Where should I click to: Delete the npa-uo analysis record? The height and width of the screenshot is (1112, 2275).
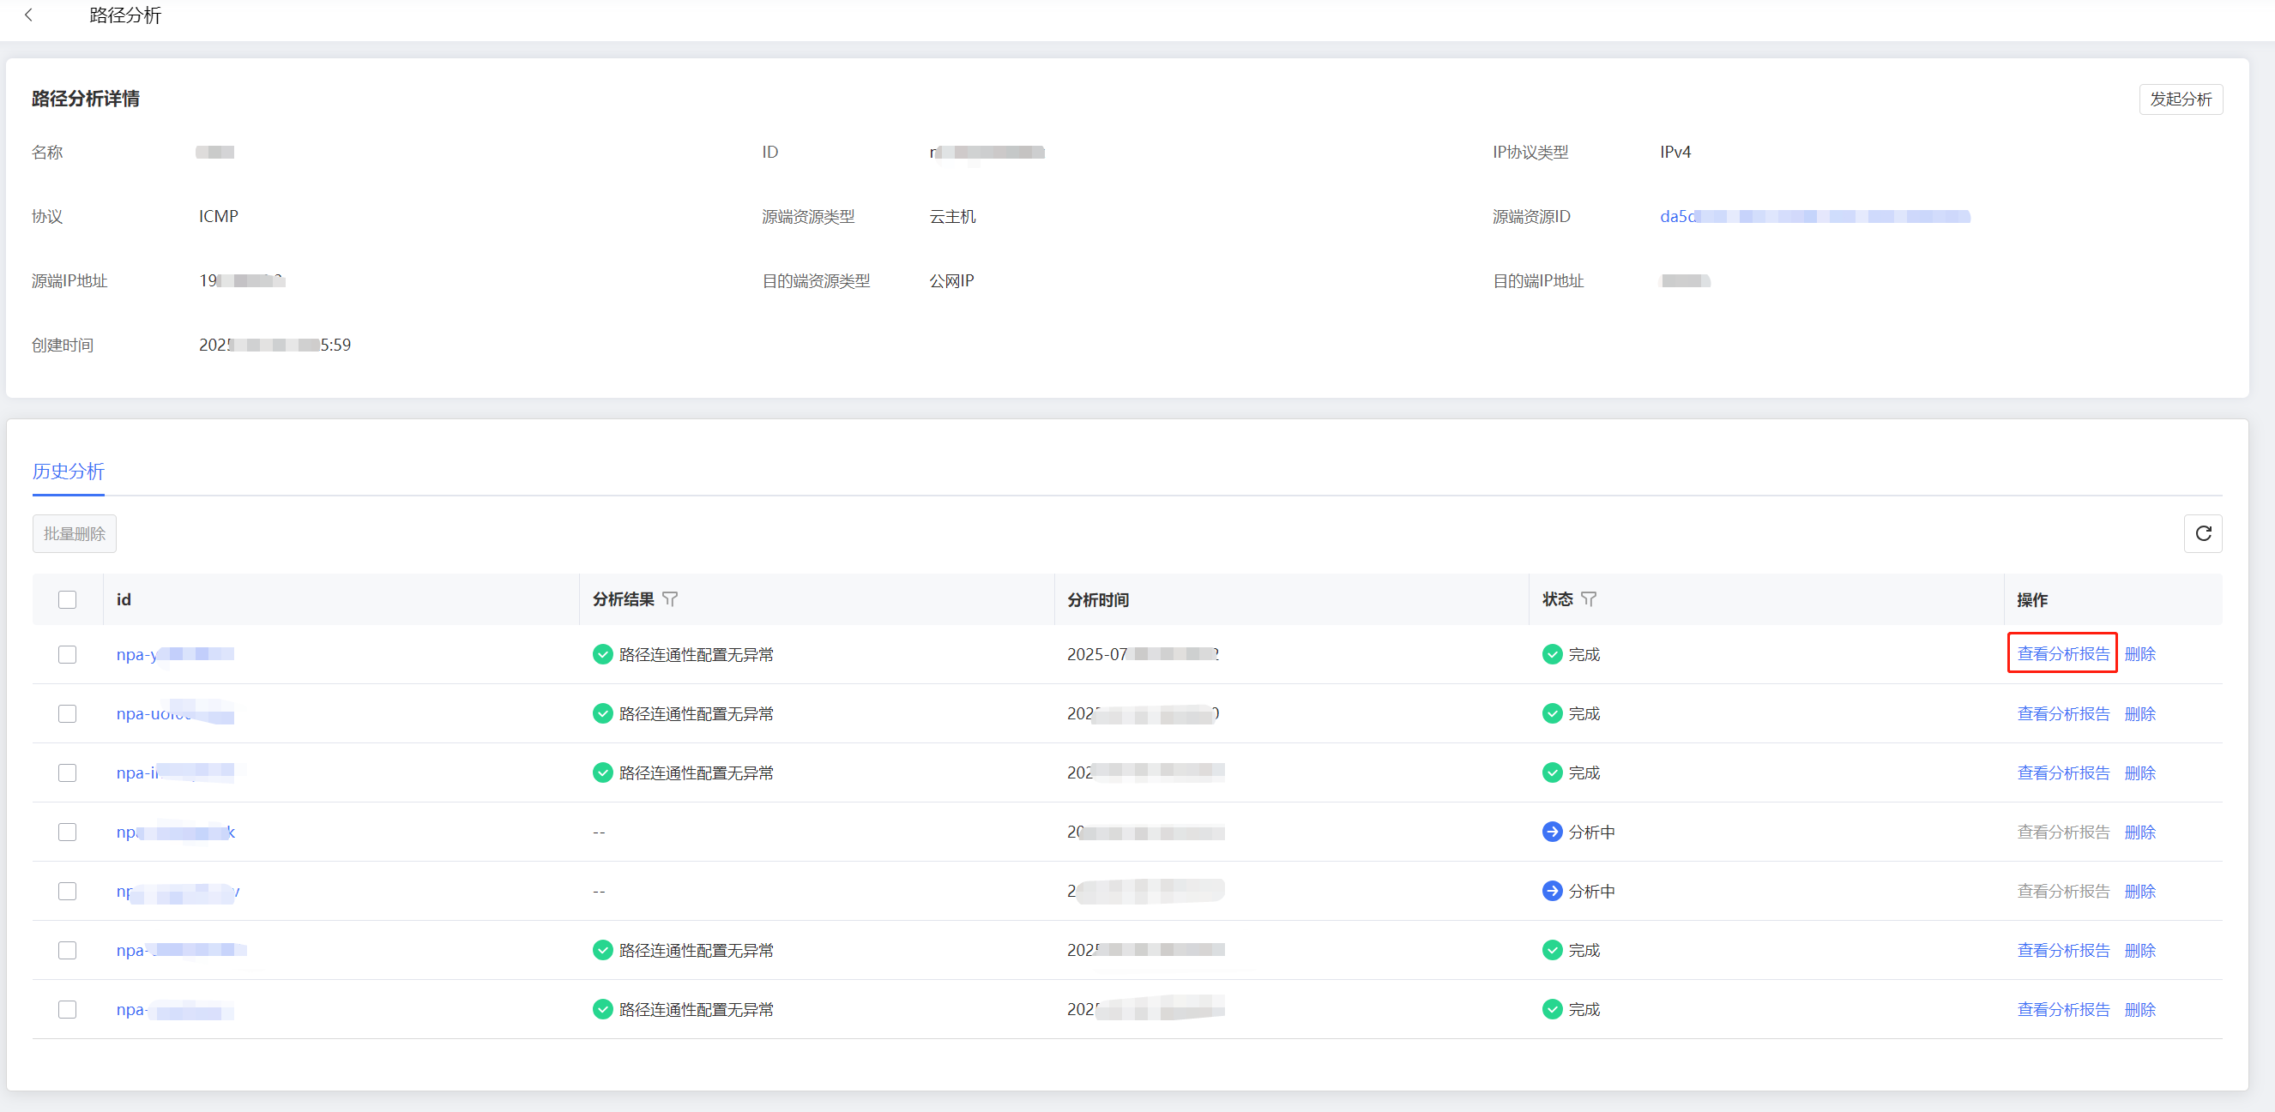point(2139,713)
